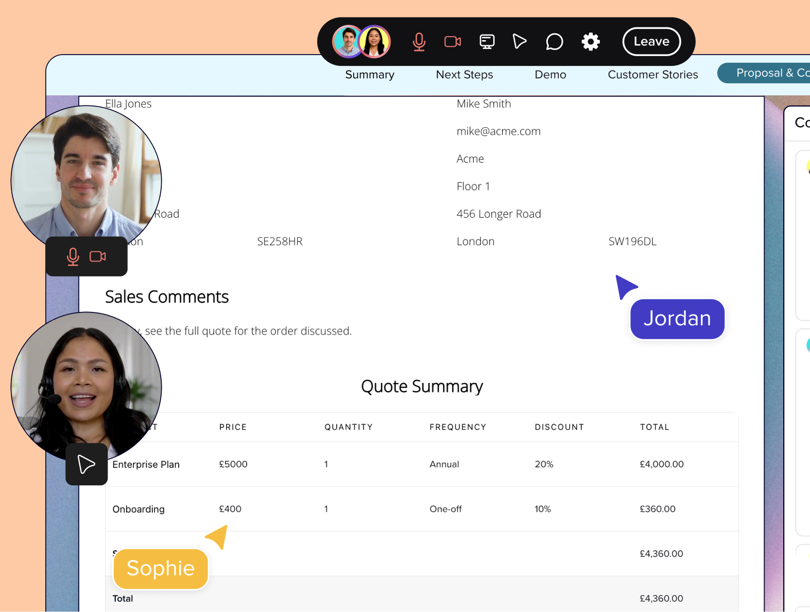Click the mike@acme.com email
810x612 pixels.
(x=498, y=131)
